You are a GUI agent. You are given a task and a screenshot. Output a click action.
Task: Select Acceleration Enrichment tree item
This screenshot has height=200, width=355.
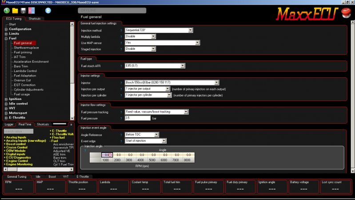(31, 62)
